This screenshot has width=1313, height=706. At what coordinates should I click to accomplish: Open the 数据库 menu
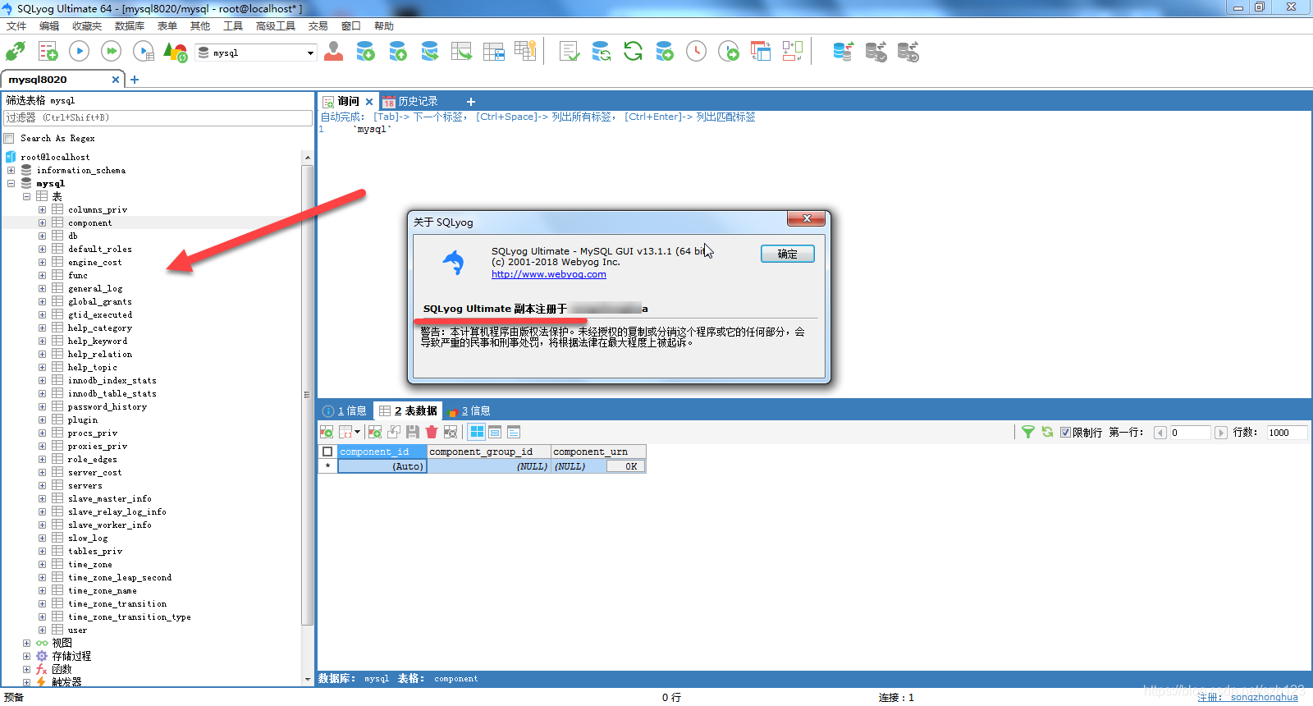130,26
